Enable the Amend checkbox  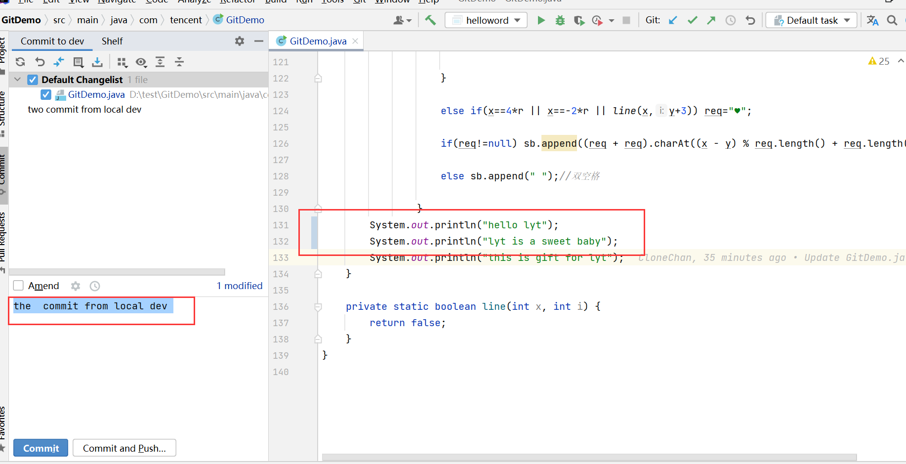pyautogui.click(x=18, y=286)
